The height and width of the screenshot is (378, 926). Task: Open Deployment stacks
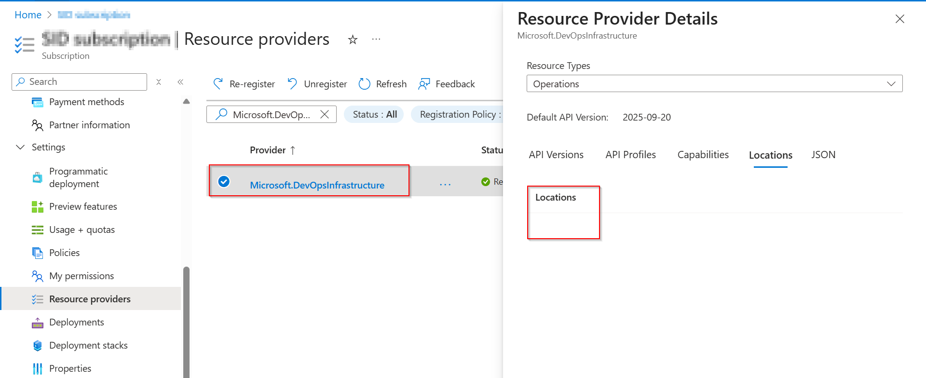[x=88, y=345]
